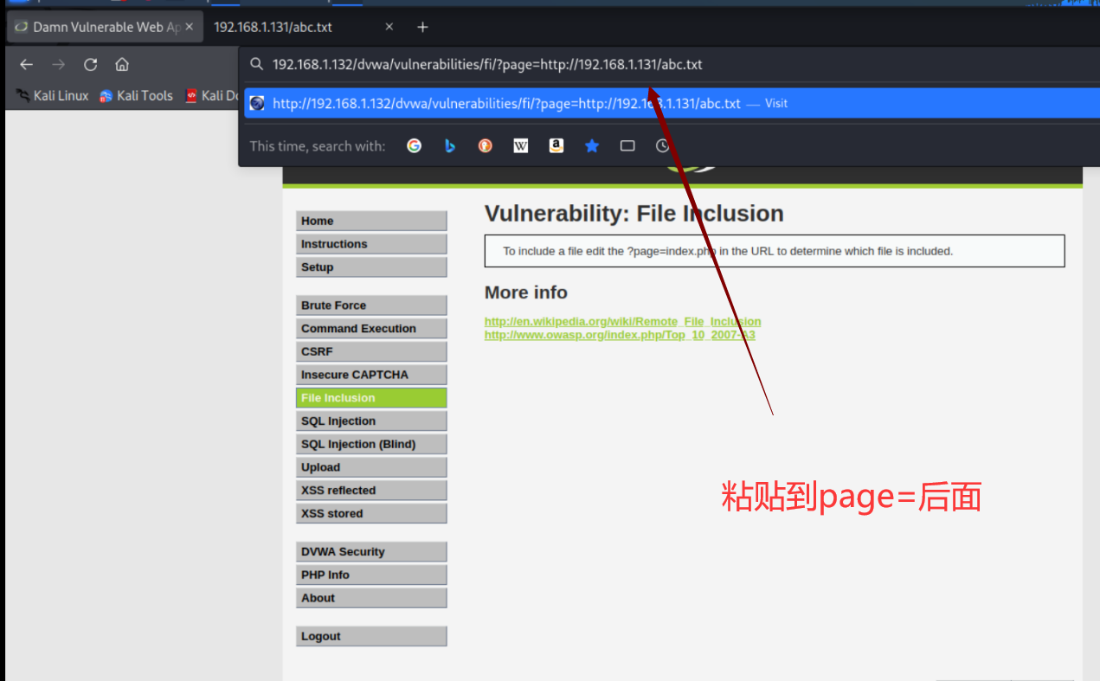Go back using the back arrow
The image size is (1100, 681).
(26, 65)
